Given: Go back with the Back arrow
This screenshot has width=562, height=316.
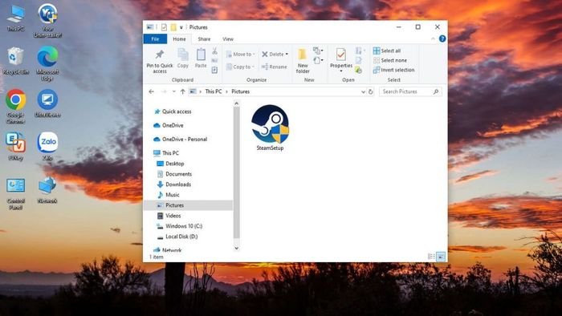Looking at the screenshot, I should coord(151,91).
